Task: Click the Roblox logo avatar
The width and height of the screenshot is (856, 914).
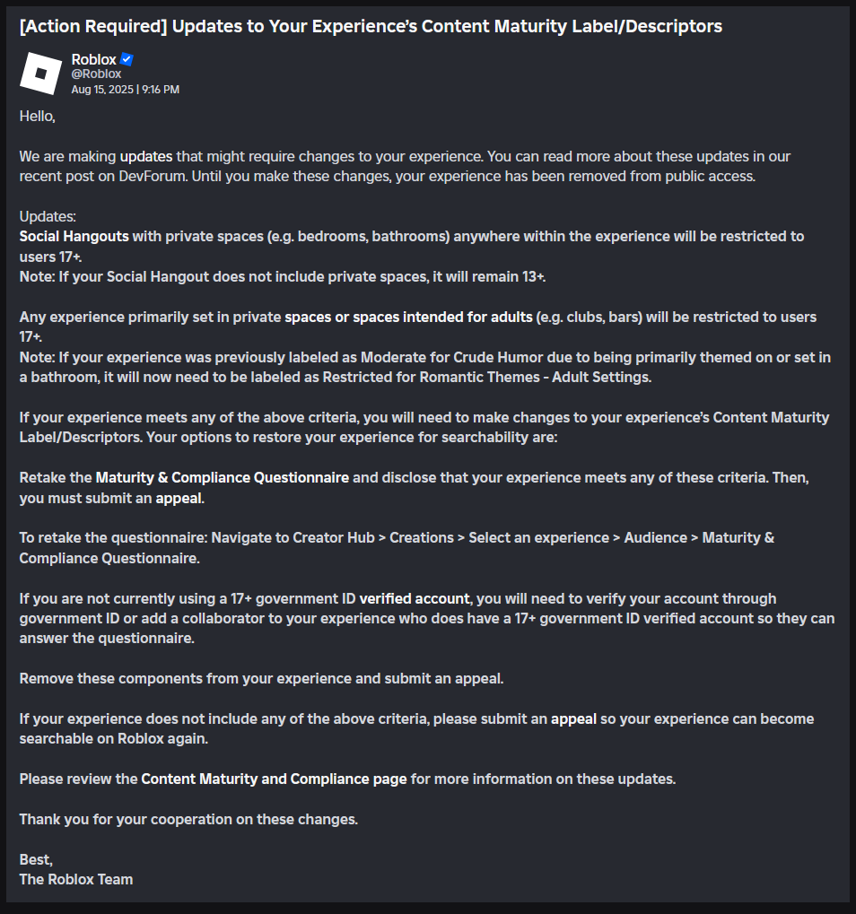Action: click(41, 74)
